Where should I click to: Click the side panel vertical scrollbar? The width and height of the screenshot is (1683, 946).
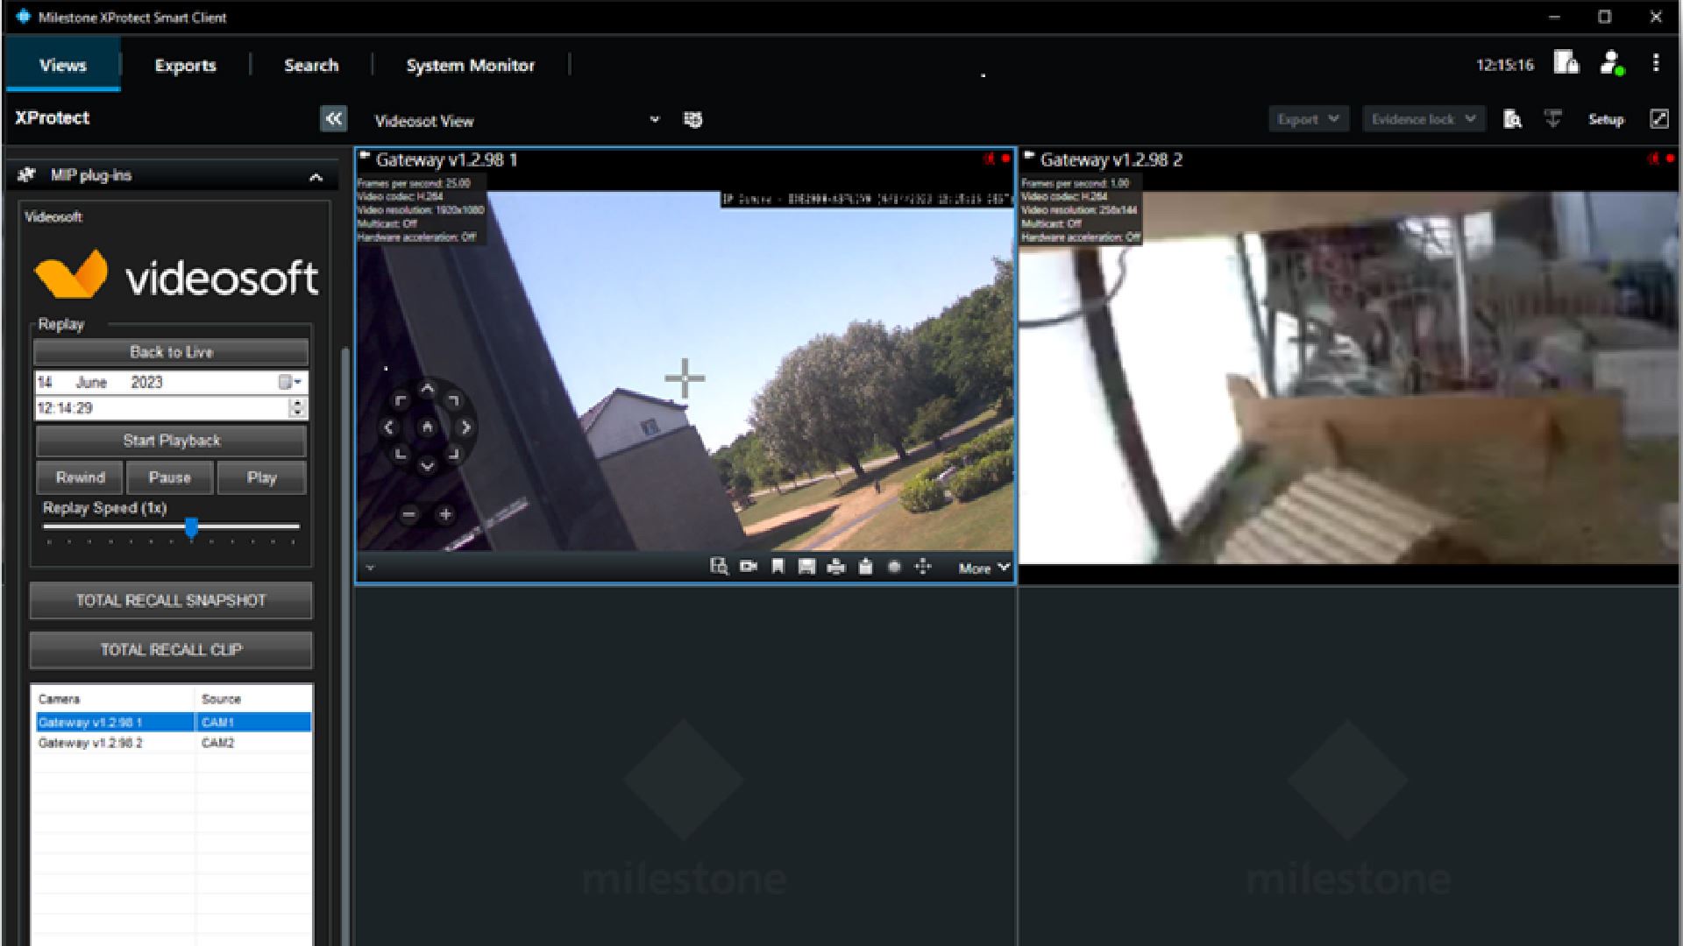(345, 646)
